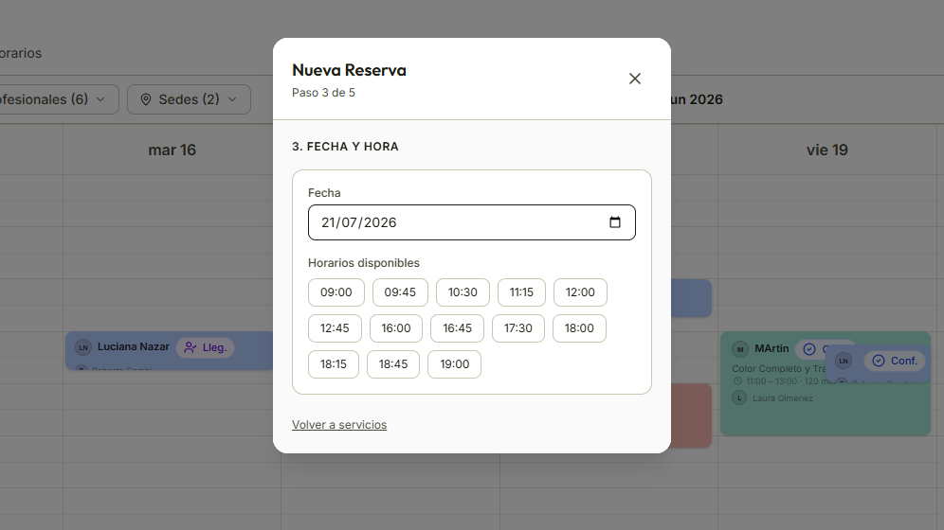Select the 18:15 time slot
The width and height of the screenshot is (944, 530).
coord(334,364)
